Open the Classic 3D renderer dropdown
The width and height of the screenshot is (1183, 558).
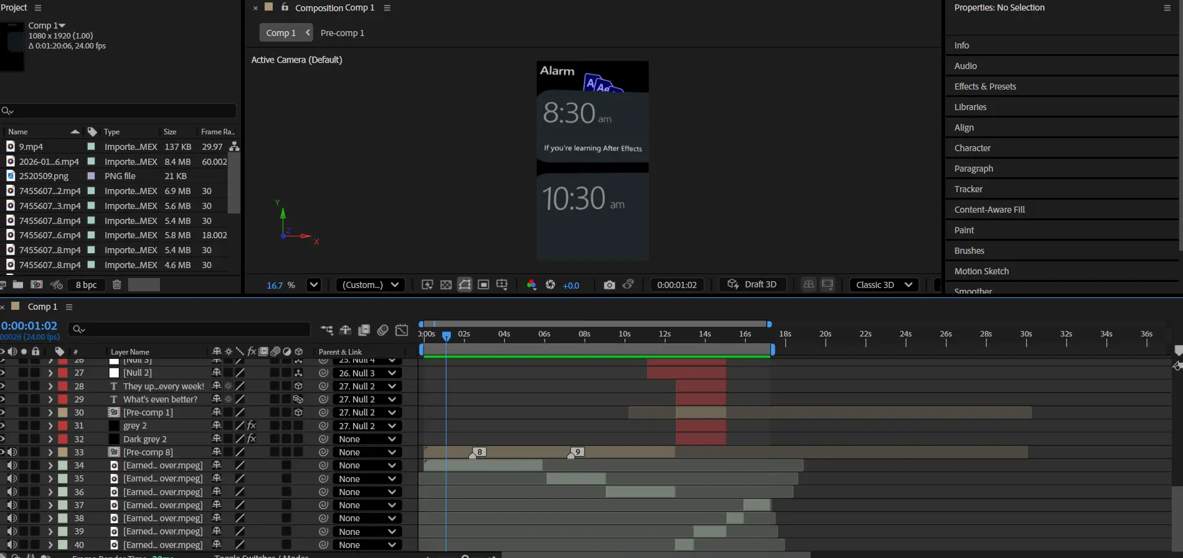coord(884,285)
